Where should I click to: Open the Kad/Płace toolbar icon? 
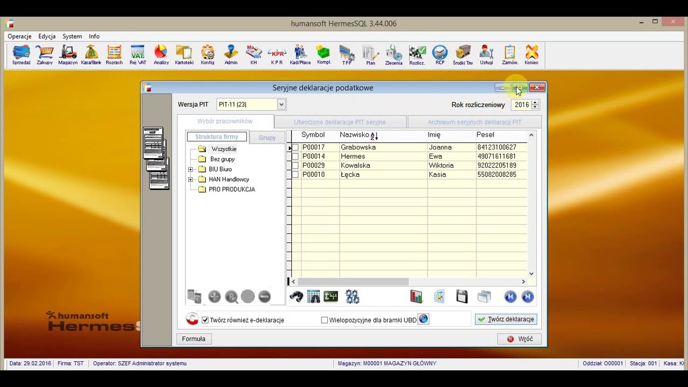pos(300,55)
